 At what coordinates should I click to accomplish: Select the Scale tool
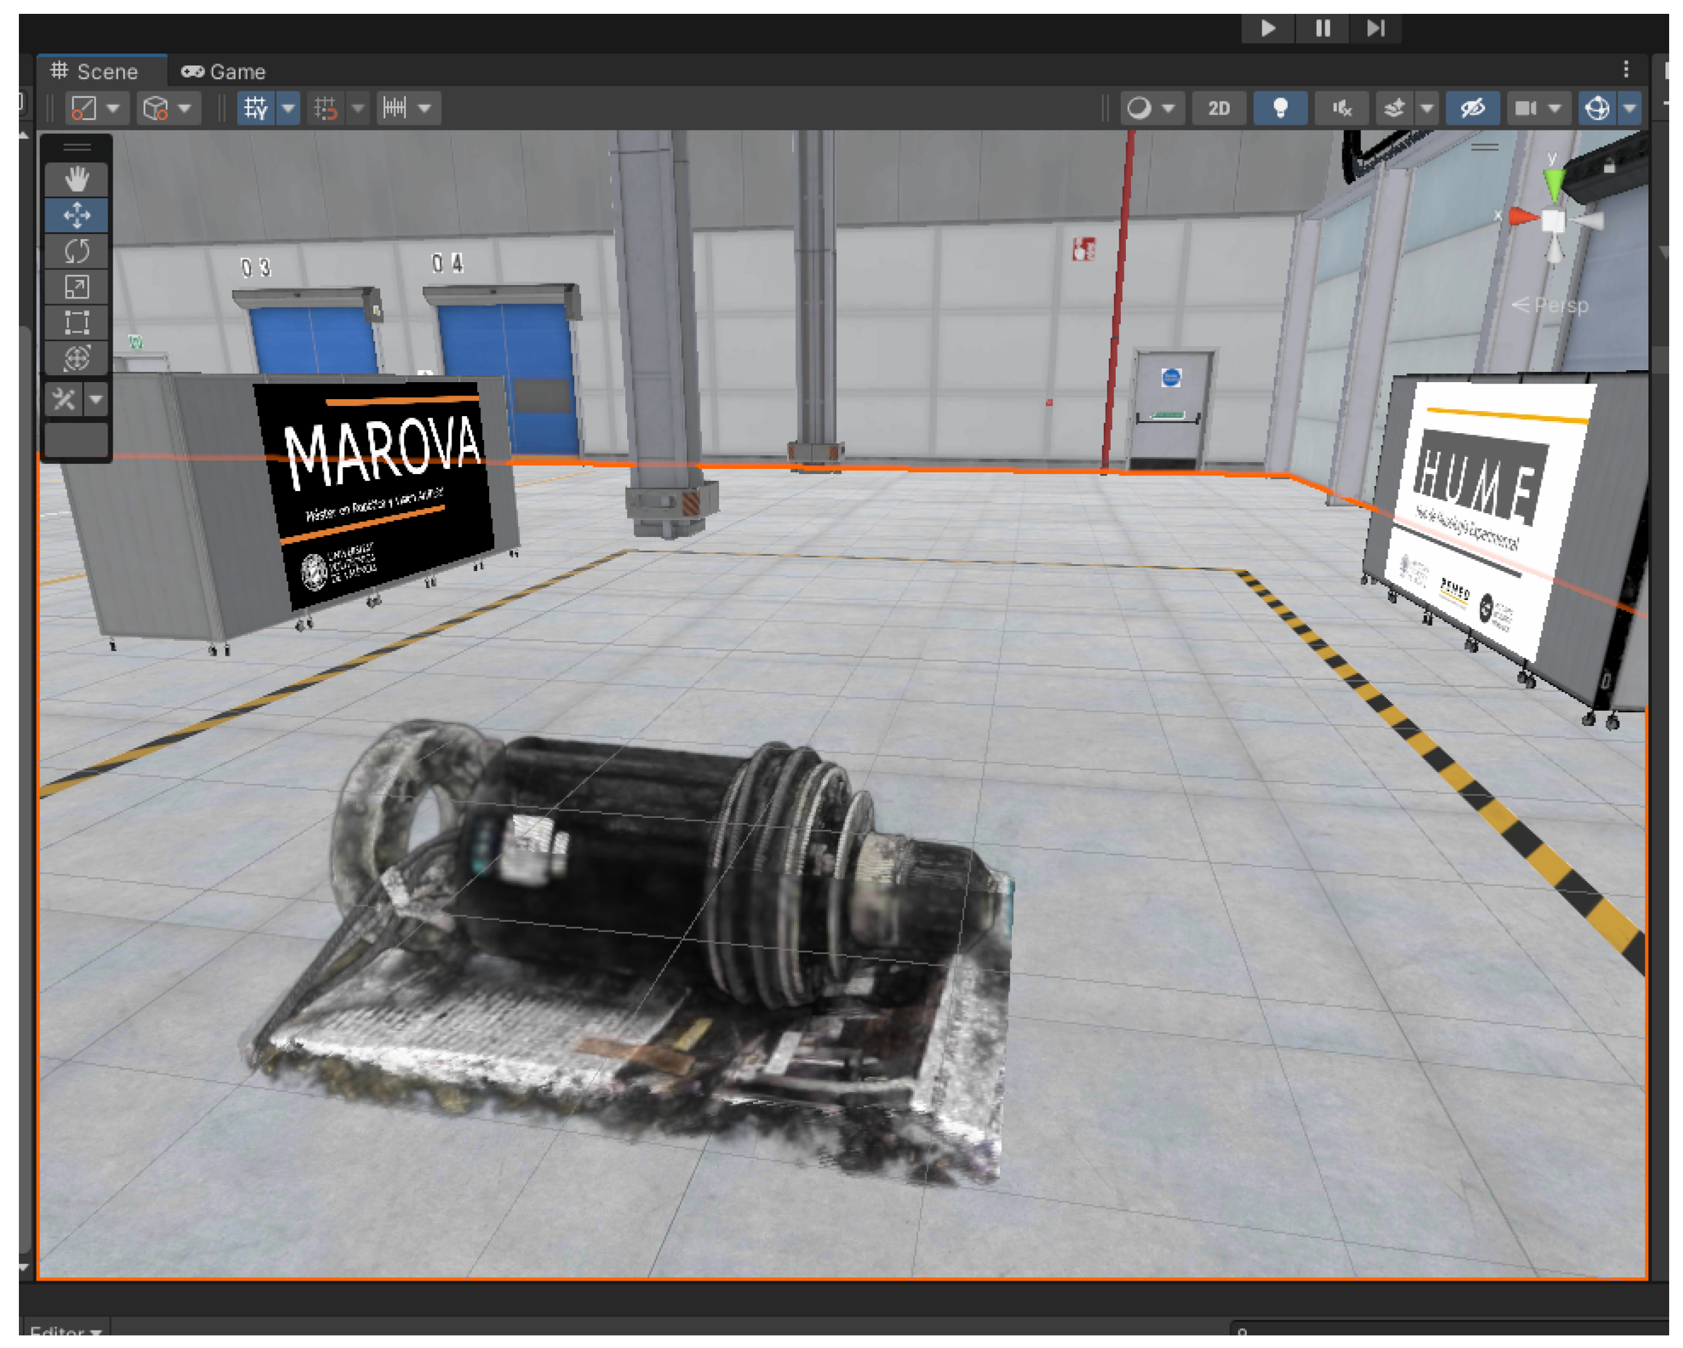click(77, 287)
